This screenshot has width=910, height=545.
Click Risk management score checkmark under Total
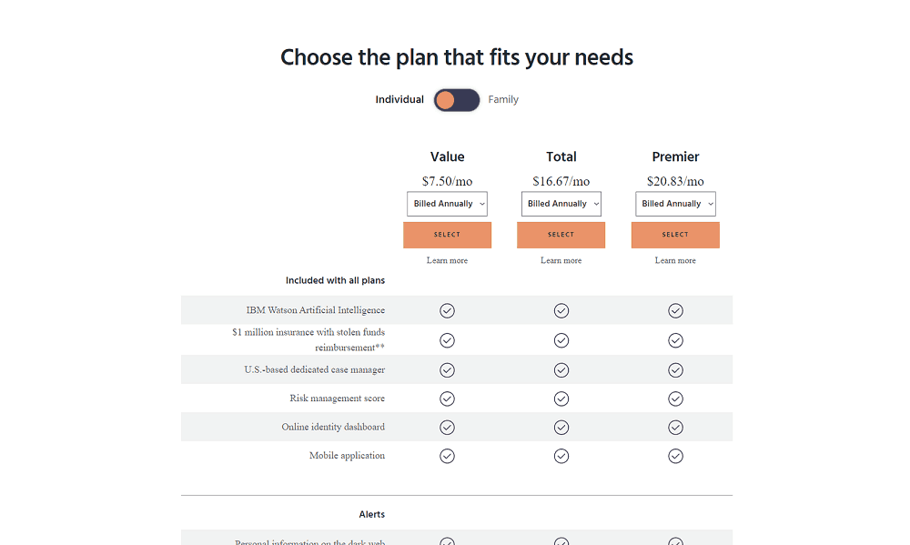tap(561, 399)
